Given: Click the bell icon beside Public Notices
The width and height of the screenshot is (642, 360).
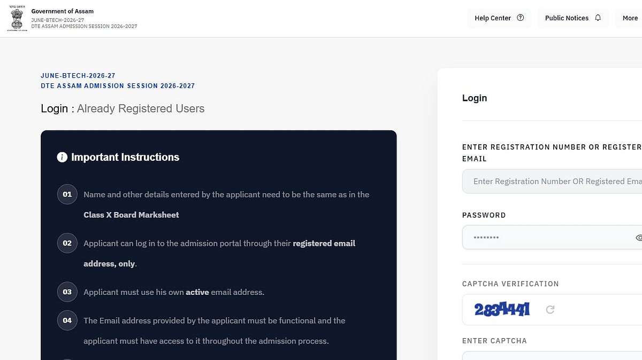Looking at the screenshot, I should coord(598,18).
